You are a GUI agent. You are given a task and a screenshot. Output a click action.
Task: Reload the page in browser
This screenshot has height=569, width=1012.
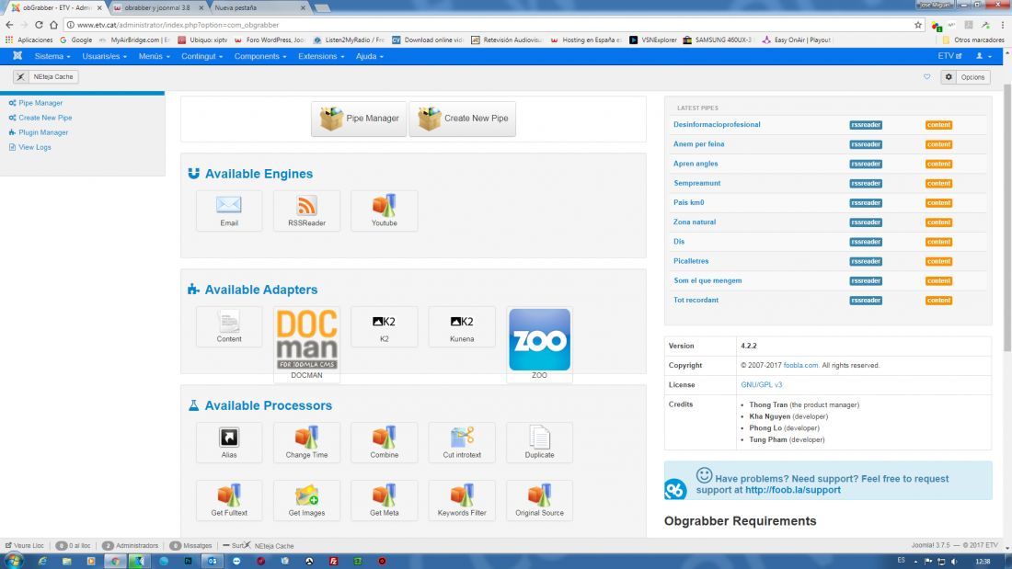[x=39, y=25]
